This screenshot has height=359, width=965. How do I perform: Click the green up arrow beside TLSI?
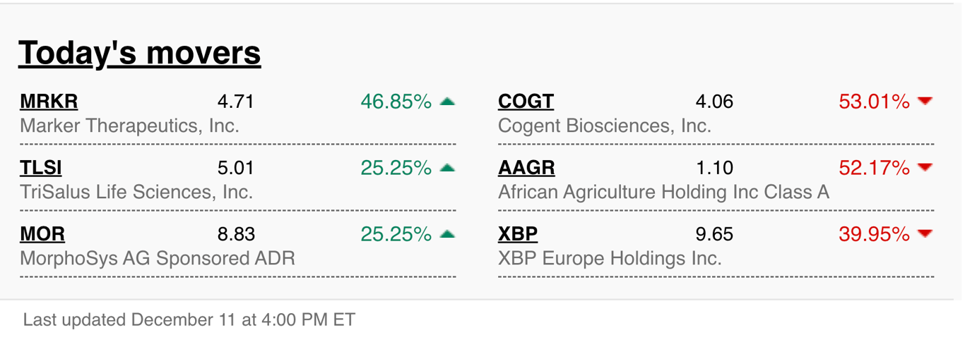point(447,168)
